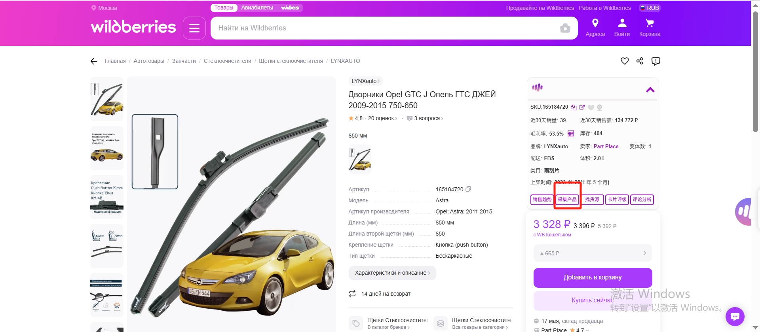Image resolution: width=760 pixels, height=332 pixels.
Task: Go to LYNXAUTO breadcrumb
Action: point(345,61)
